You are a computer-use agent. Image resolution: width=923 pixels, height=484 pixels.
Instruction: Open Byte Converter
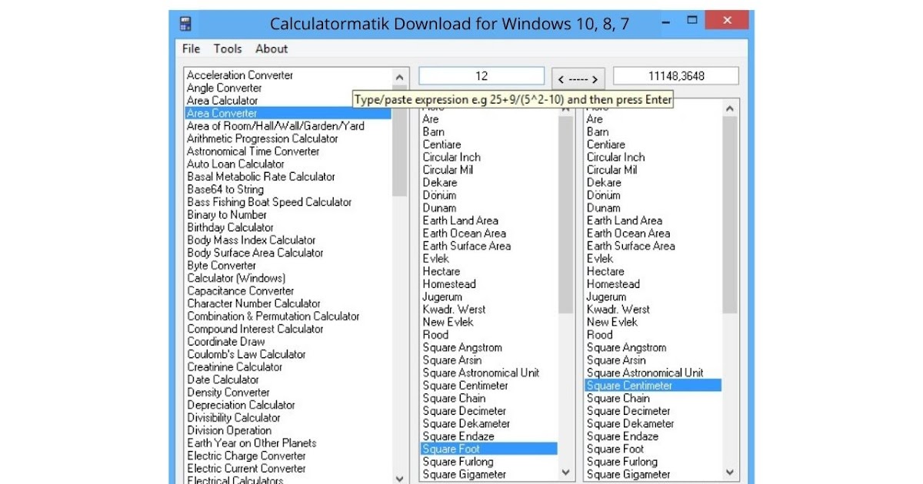tap(222, 265)
